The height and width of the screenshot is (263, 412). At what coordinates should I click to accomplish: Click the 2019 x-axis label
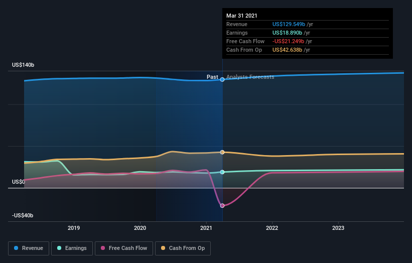pos(74,228)
